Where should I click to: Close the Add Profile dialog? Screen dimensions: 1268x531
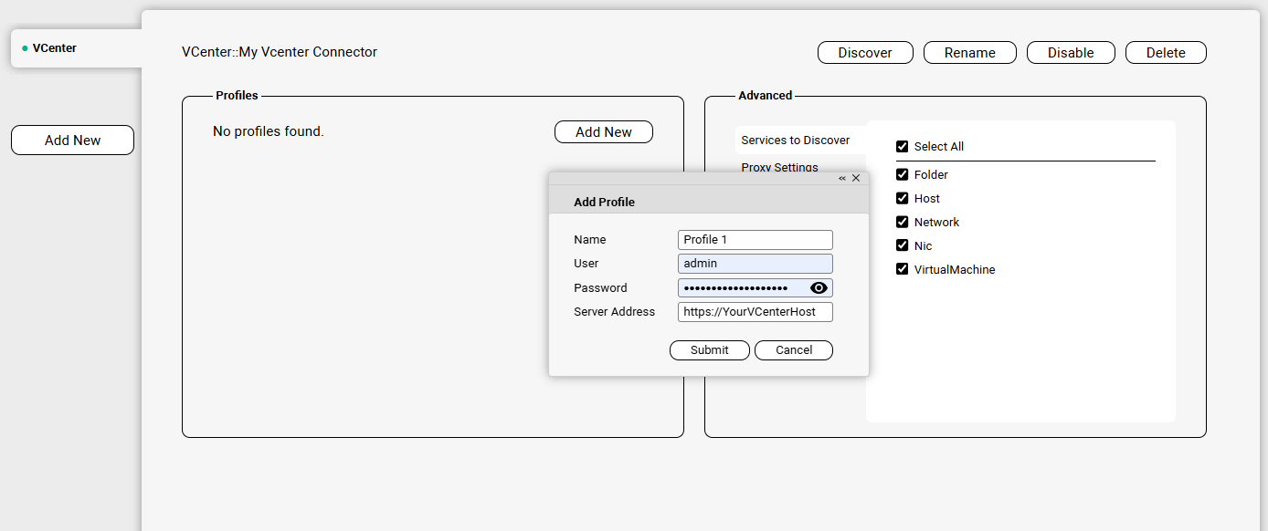(x=856, y=179)
